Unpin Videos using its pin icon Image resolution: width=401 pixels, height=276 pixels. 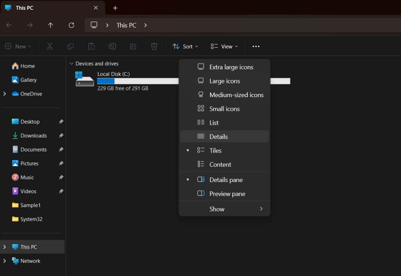(61, 191)
